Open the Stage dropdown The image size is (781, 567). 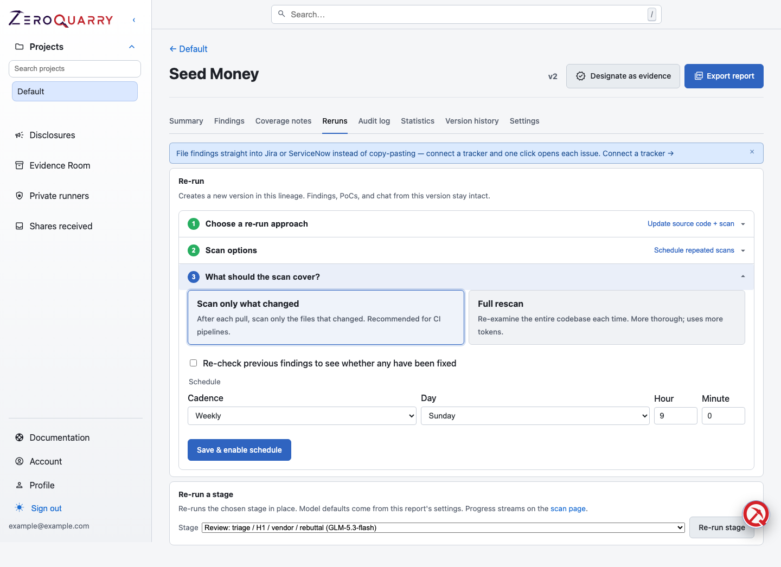pos(443,527)
